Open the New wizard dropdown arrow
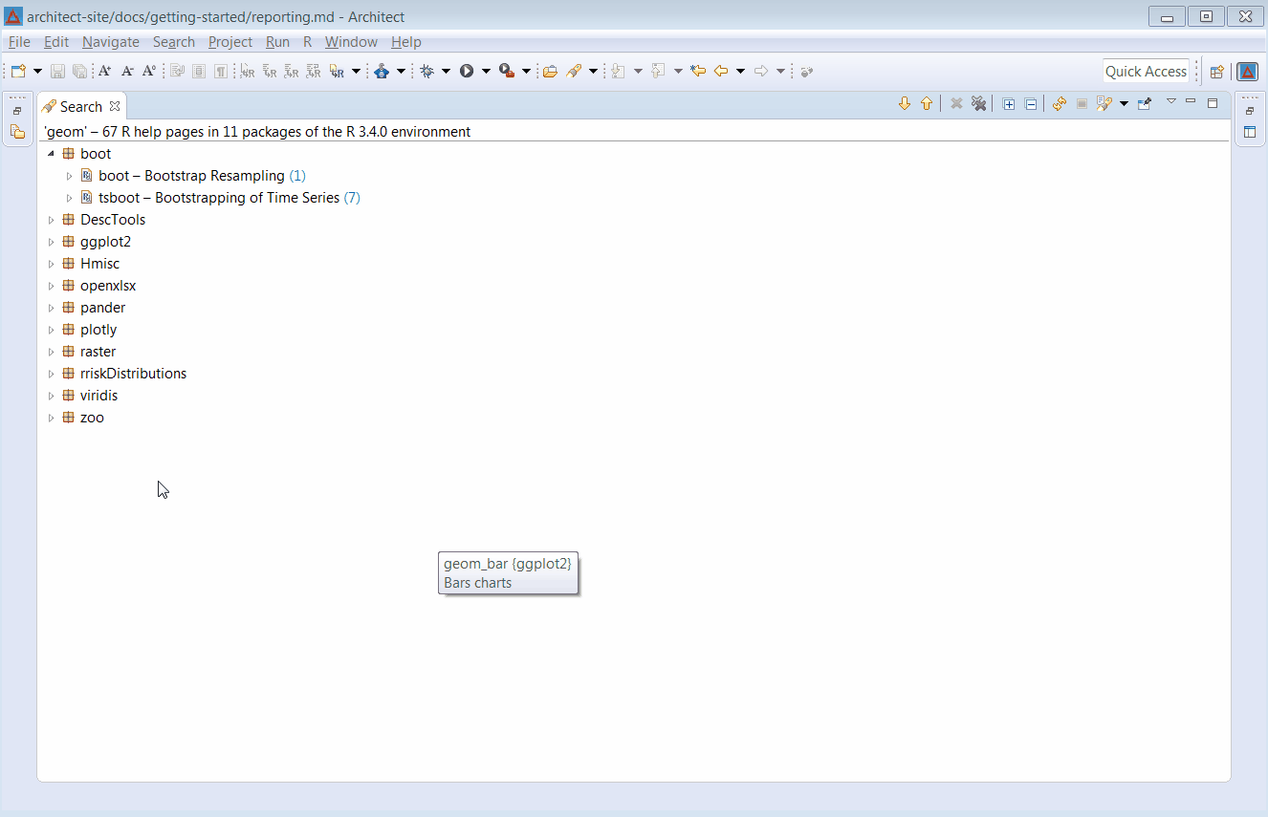 [x=37, y=71]
